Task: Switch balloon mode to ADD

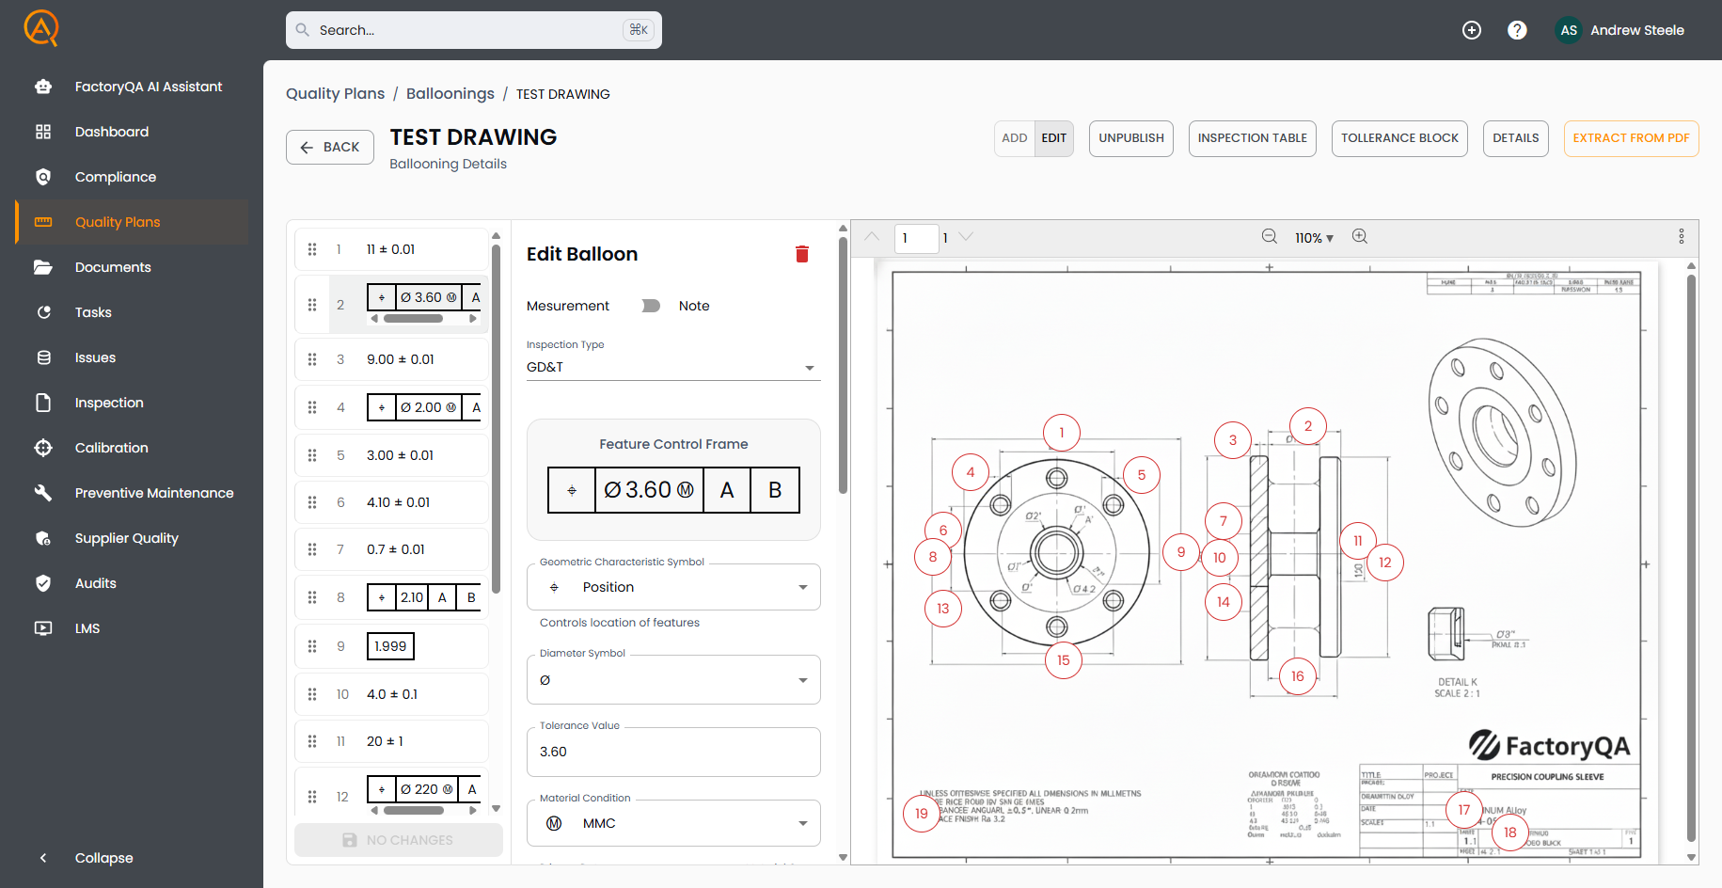Action: coord(1015,138)
